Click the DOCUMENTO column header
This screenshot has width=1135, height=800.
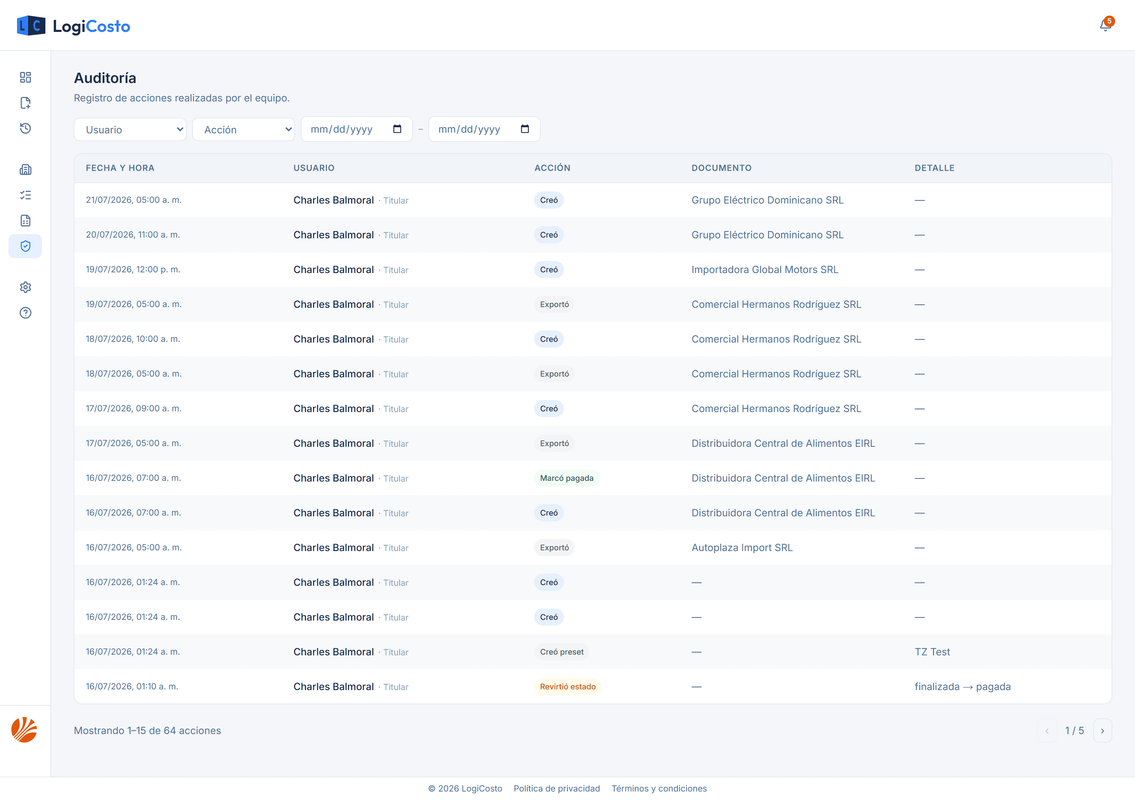721,168
